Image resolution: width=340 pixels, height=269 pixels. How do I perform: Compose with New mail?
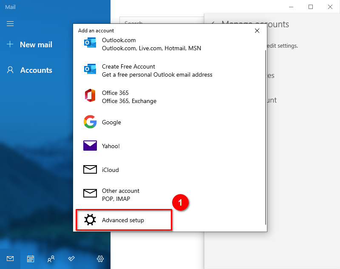[x=29, y=45]
